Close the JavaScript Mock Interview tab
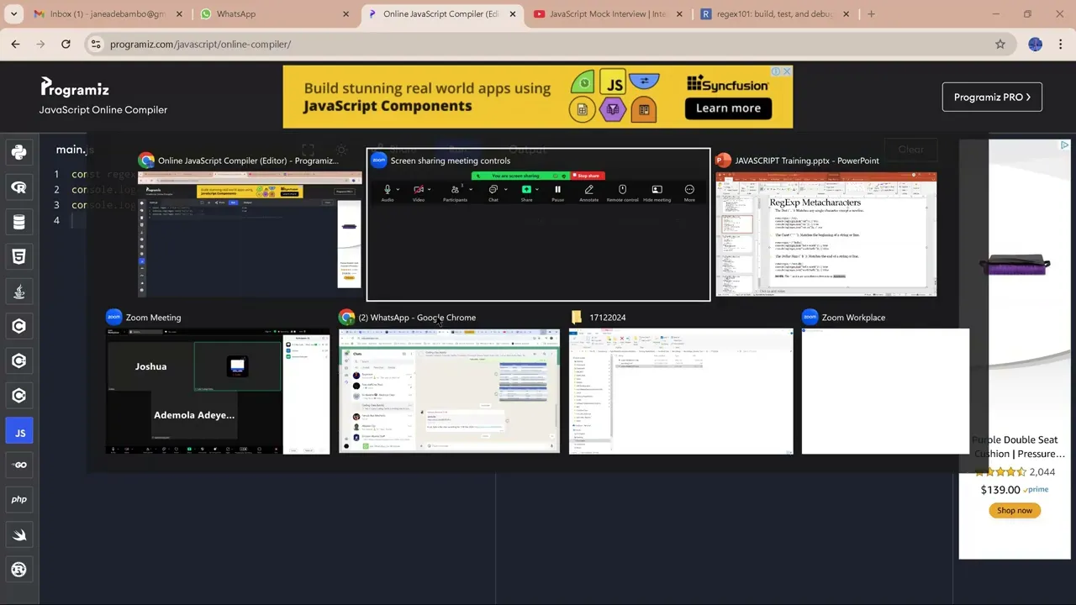This screenshot has height=605, width=1076. [x=680, y=13]
